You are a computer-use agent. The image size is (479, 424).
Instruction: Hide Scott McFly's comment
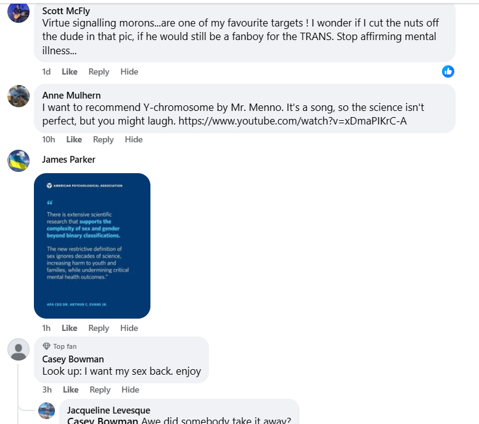point(129,71)
